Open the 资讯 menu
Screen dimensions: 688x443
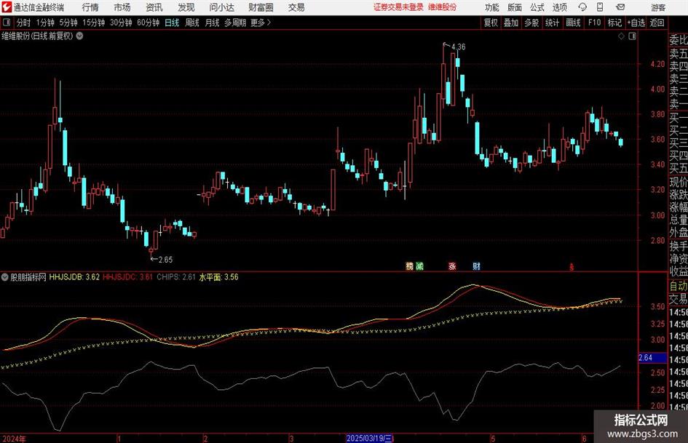[154, 7]
